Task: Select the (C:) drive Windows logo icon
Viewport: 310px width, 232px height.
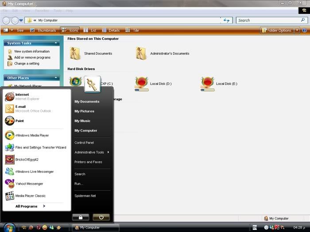Action: (x=76, y=81)
